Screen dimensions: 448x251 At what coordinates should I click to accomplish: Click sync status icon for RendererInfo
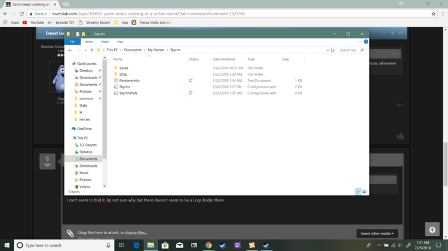(x=191, y=80)
